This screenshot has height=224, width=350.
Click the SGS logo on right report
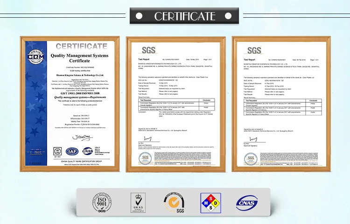254,50
